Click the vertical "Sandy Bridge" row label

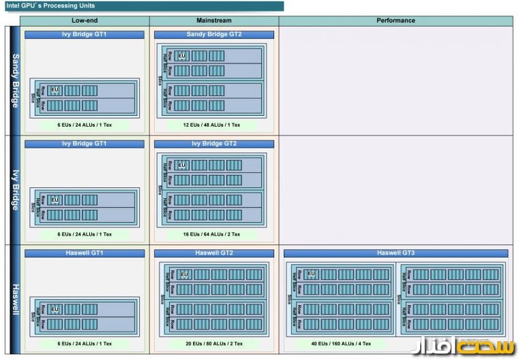tap(15, 80)
